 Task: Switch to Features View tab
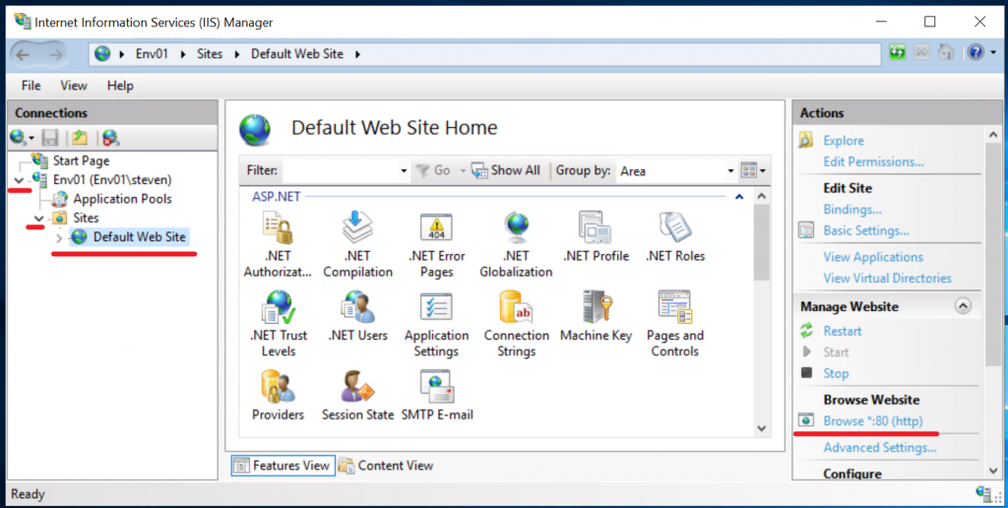(x=283, y=466)
